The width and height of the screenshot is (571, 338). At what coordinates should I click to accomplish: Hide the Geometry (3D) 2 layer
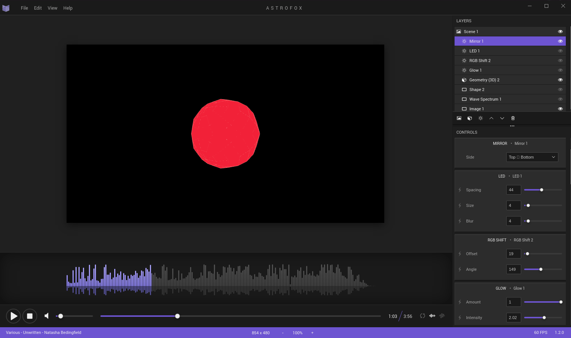pyautogui.click(x=560, y=80)
